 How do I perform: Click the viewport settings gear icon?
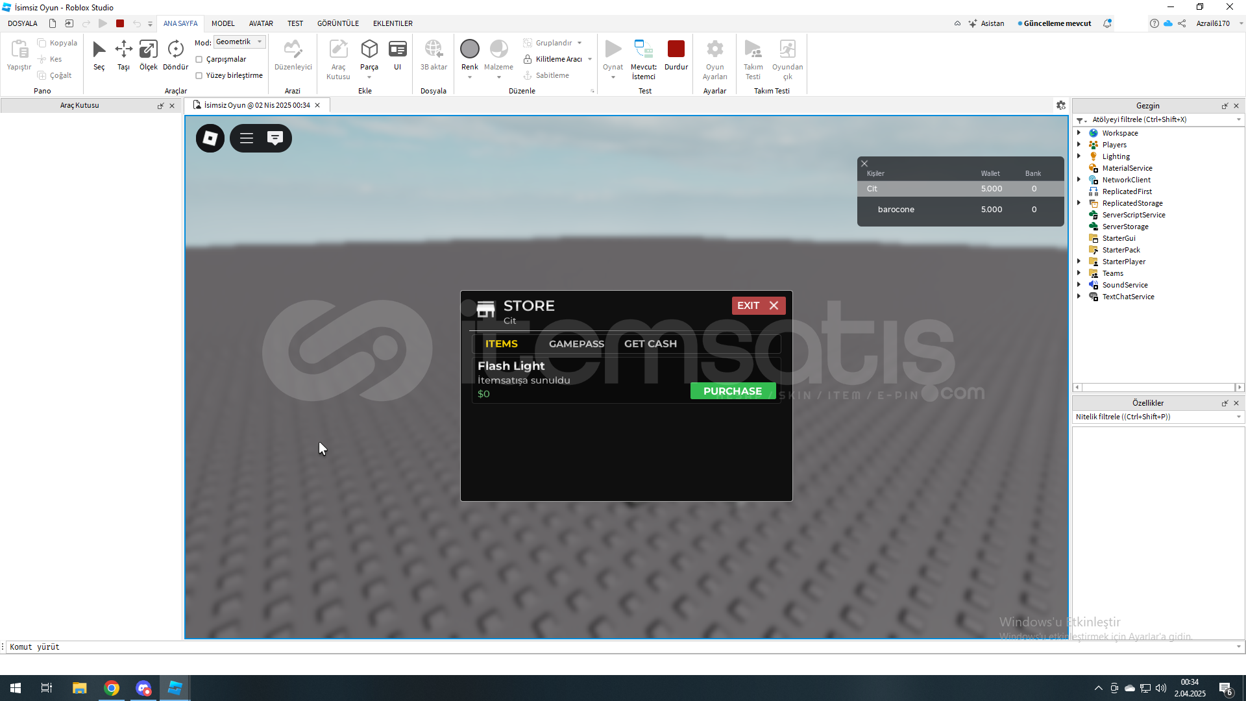1061,105
